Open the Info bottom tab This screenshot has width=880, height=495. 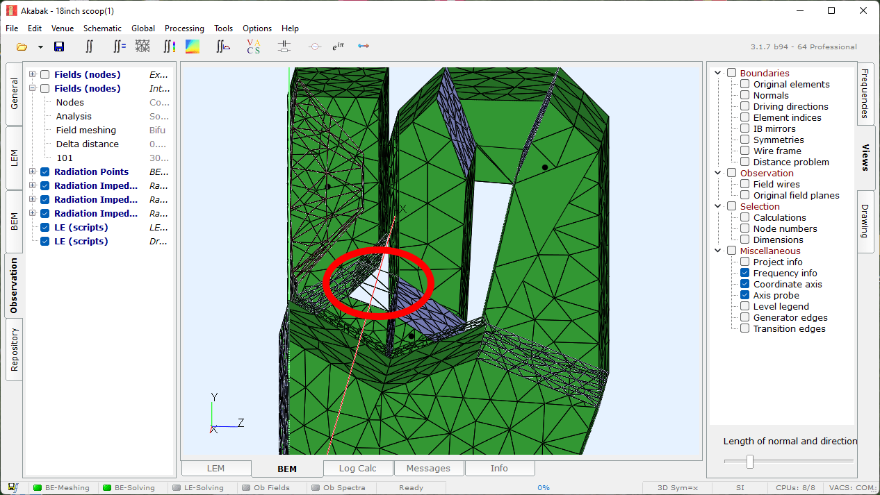click(x=499, y=469)
